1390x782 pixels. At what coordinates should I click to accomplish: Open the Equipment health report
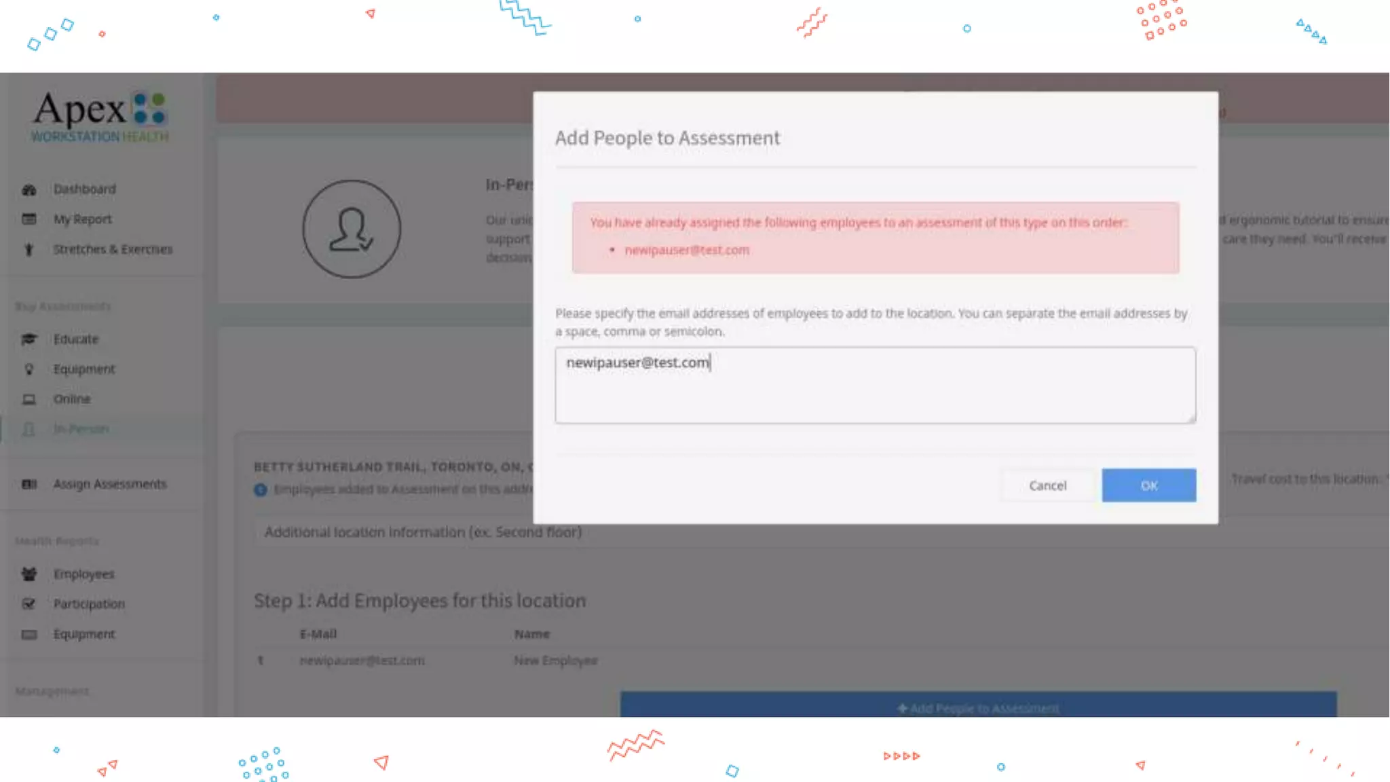pyautogui.click(x=83, y=634)
